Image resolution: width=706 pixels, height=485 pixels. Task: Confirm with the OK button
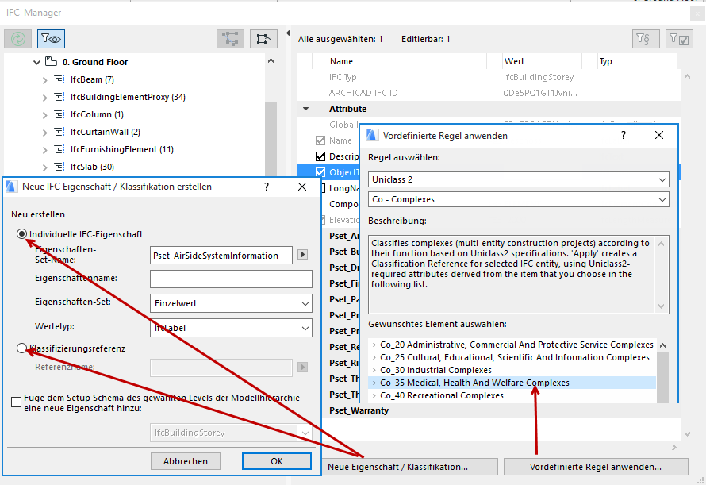point(277,461)
